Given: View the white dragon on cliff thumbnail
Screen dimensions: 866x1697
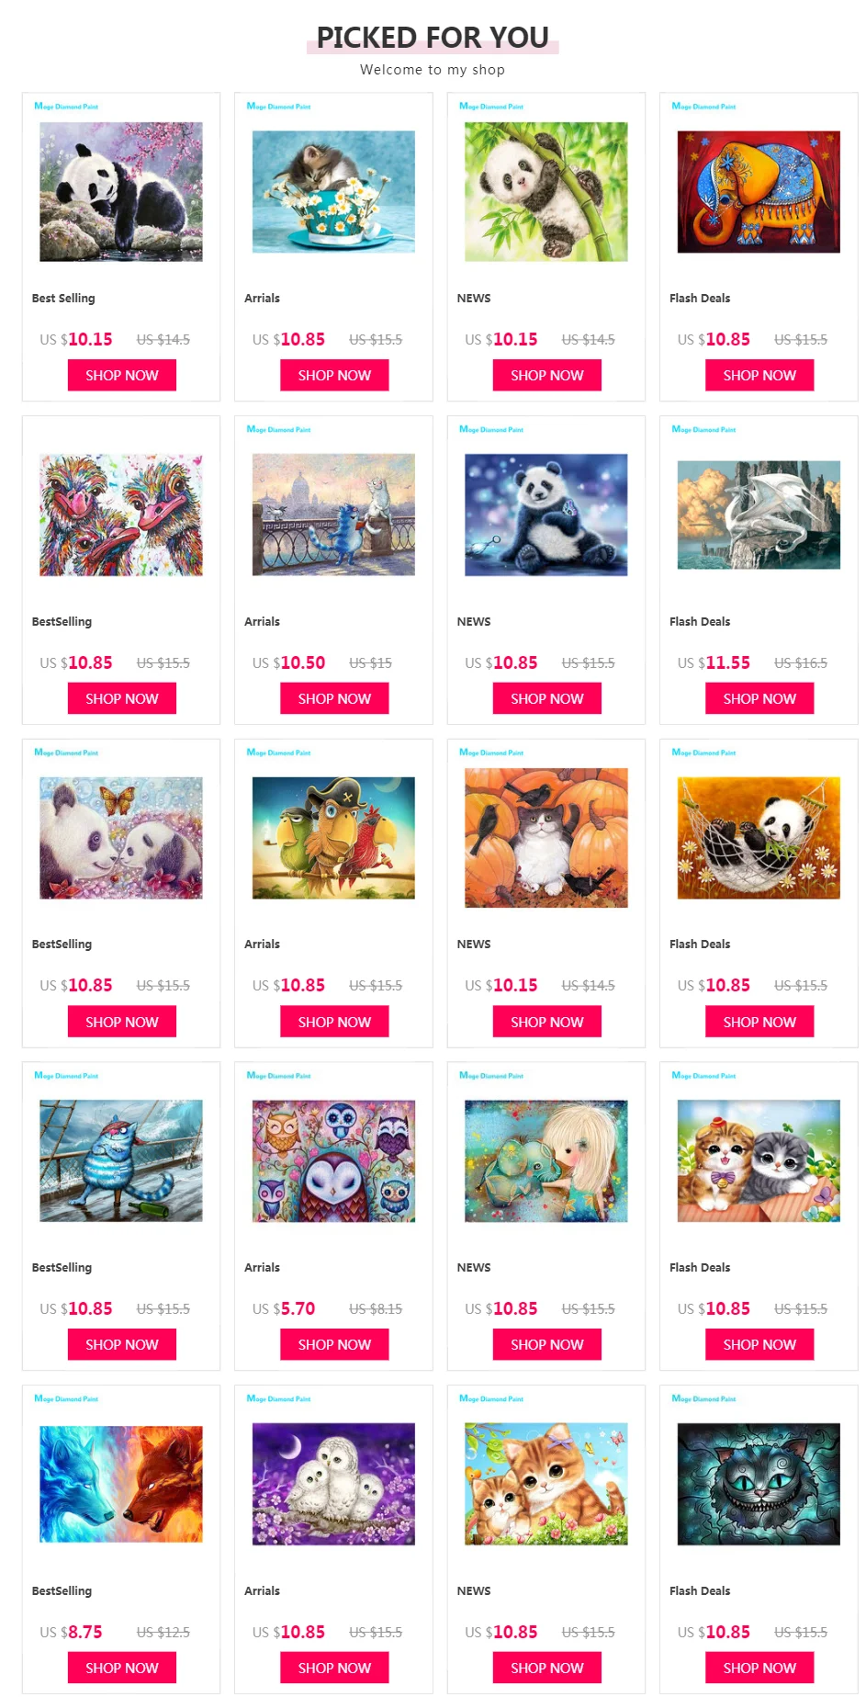Looking at the screenshot, I should click(x=759, y=515).
